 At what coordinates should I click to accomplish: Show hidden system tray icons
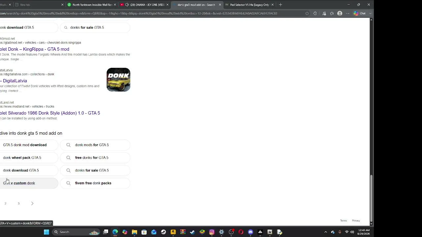[x=326, y=232]
